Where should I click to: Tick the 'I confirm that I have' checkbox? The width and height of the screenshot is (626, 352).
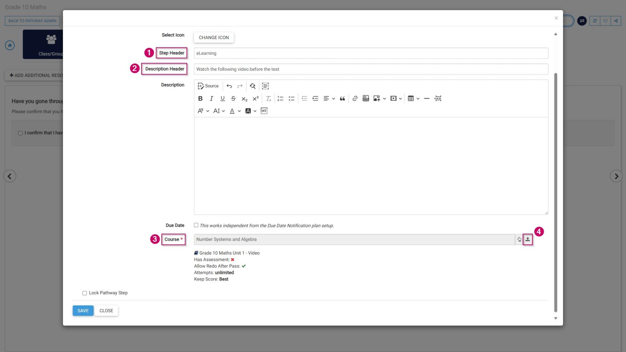(x=20, y=133)
